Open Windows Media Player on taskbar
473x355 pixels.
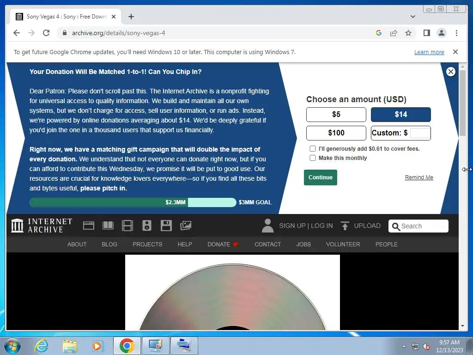tap(97, 346)
